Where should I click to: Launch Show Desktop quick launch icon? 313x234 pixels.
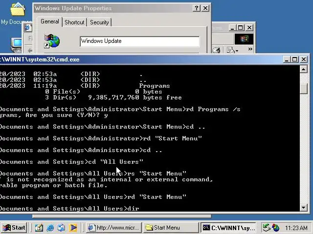39,228
